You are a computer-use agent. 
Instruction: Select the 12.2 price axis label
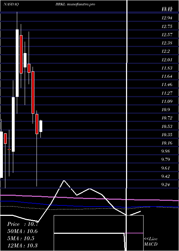pyautogui.click(x=165, y=51)
